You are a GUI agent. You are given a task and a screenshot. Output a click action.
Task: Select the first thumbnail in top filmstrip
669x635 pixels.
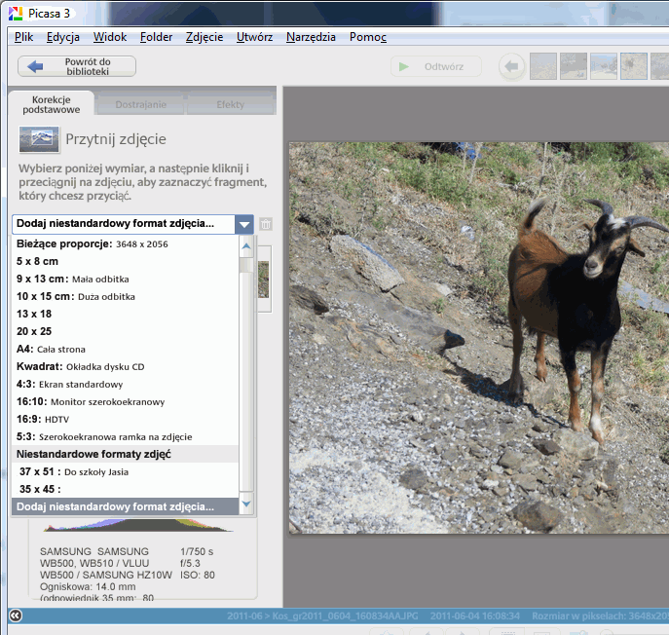pyautogui.click(x=543, y=66)
